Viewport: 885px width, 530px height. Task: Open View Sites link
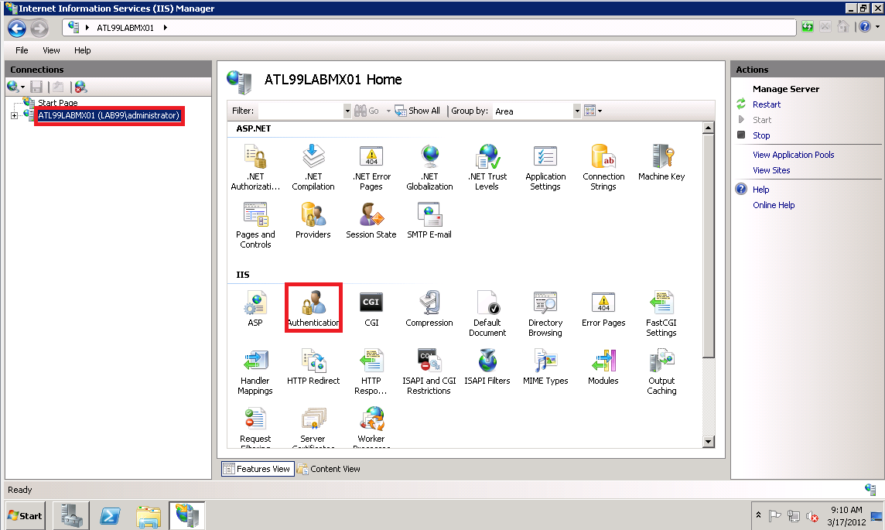click(771, 170)
